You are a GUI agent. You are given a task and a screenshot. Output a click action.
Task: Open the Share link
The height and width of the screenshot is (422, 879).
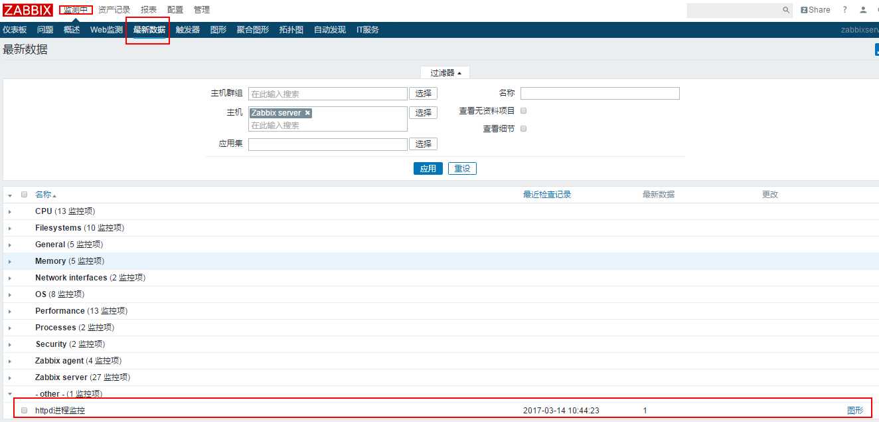[815, 10]
